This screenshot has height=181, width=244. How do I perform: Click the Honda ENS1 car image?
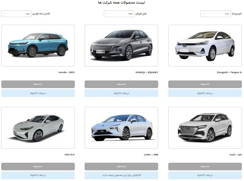coord(38,45)
